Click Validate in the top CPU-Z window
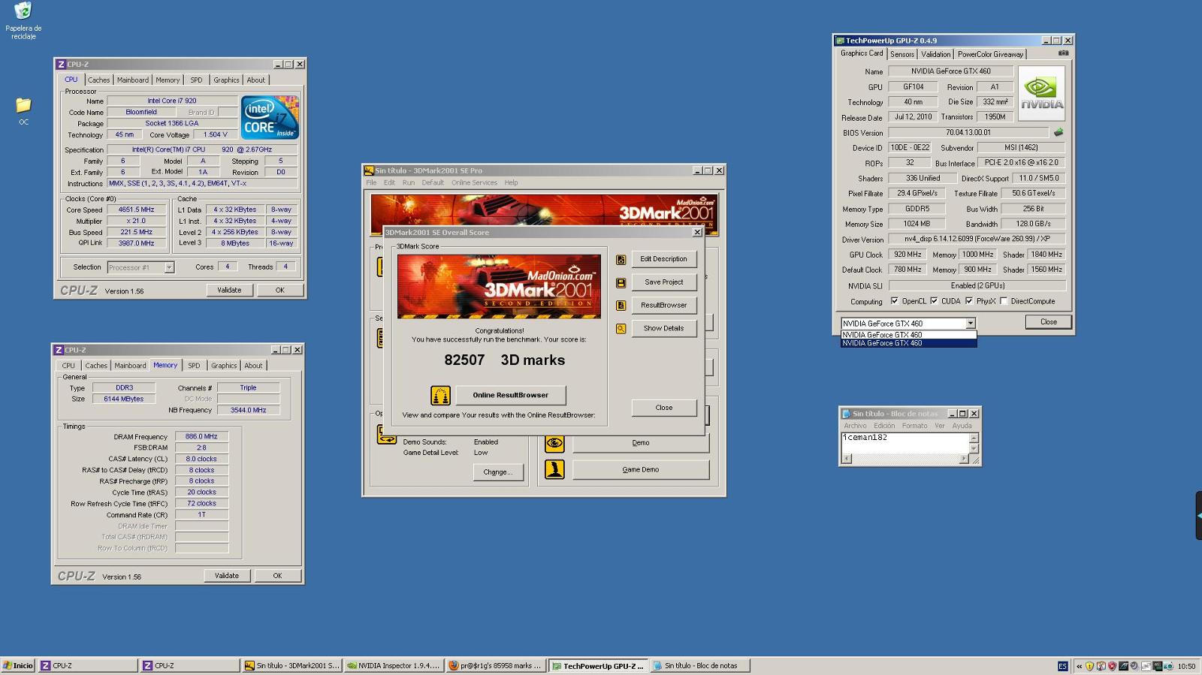 point(229,290)
